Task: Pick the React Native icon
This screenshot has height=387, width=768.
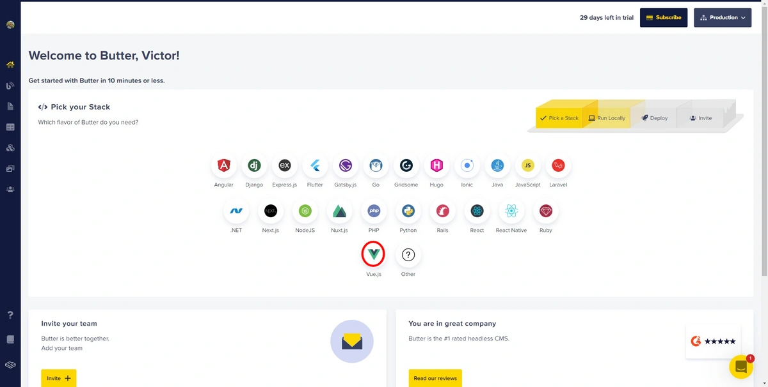Action: coord(511,211)
